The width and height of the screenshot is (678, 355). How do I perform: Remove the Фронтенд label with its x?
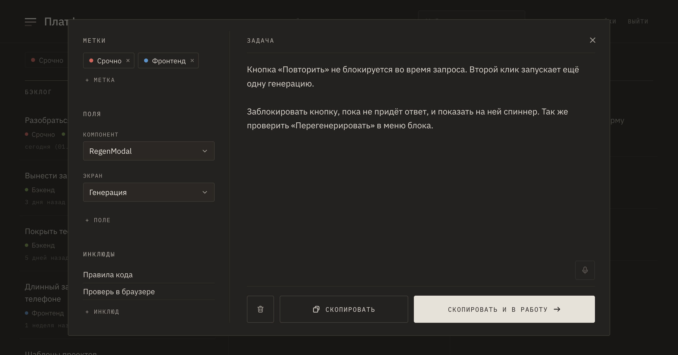tap(192, 60)
